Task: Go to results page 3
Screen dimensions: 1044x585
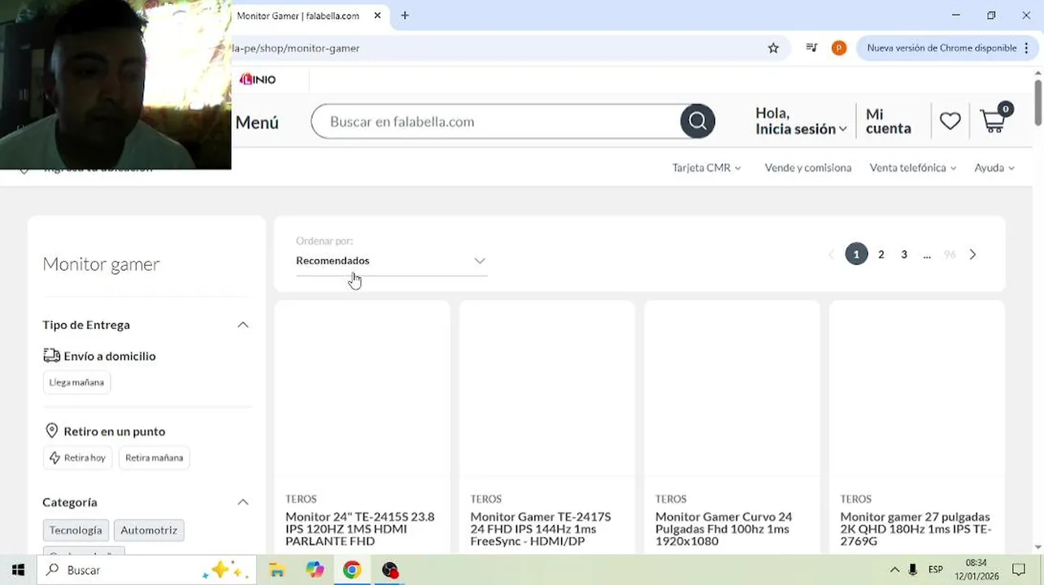Action: pyautogui.click(x=904, y=254)
